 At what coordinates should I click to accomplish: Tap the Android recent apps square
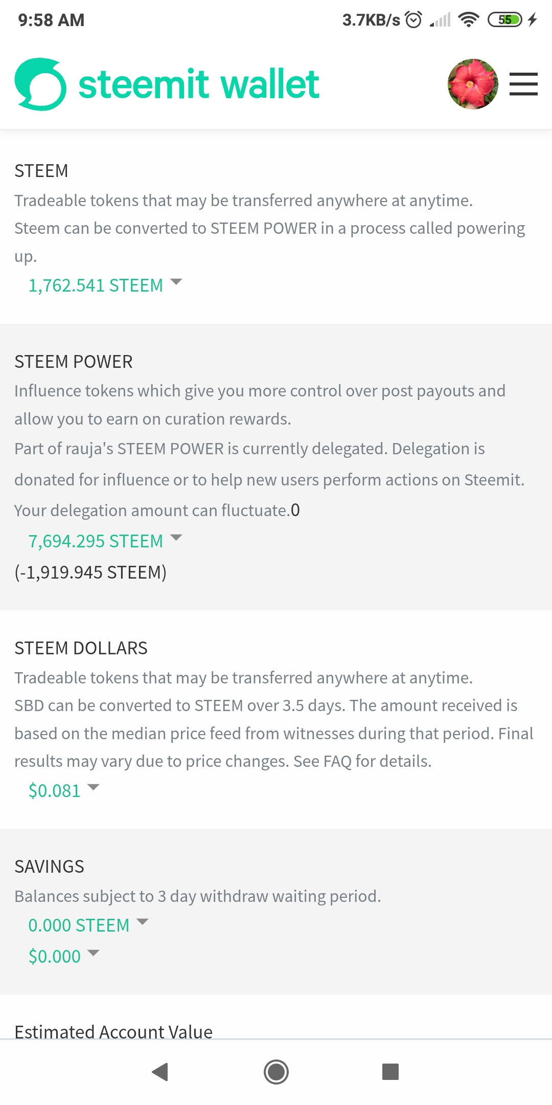coord(390,1071)
